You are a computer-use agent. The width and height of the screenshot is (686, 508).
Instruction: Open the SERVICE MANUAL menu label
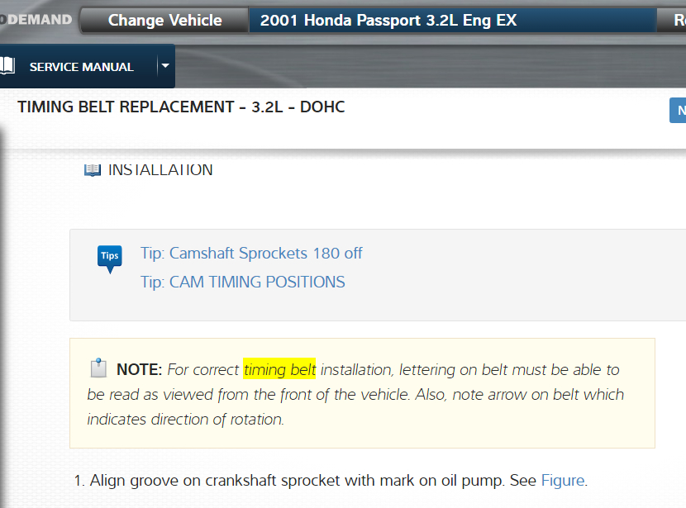pyautogui.click(x=81, y=67)
